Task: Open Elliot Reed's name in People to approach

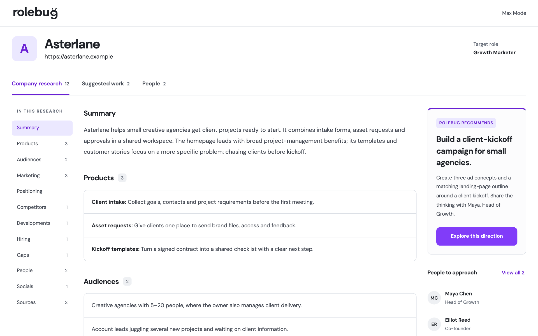Action: 458,320
